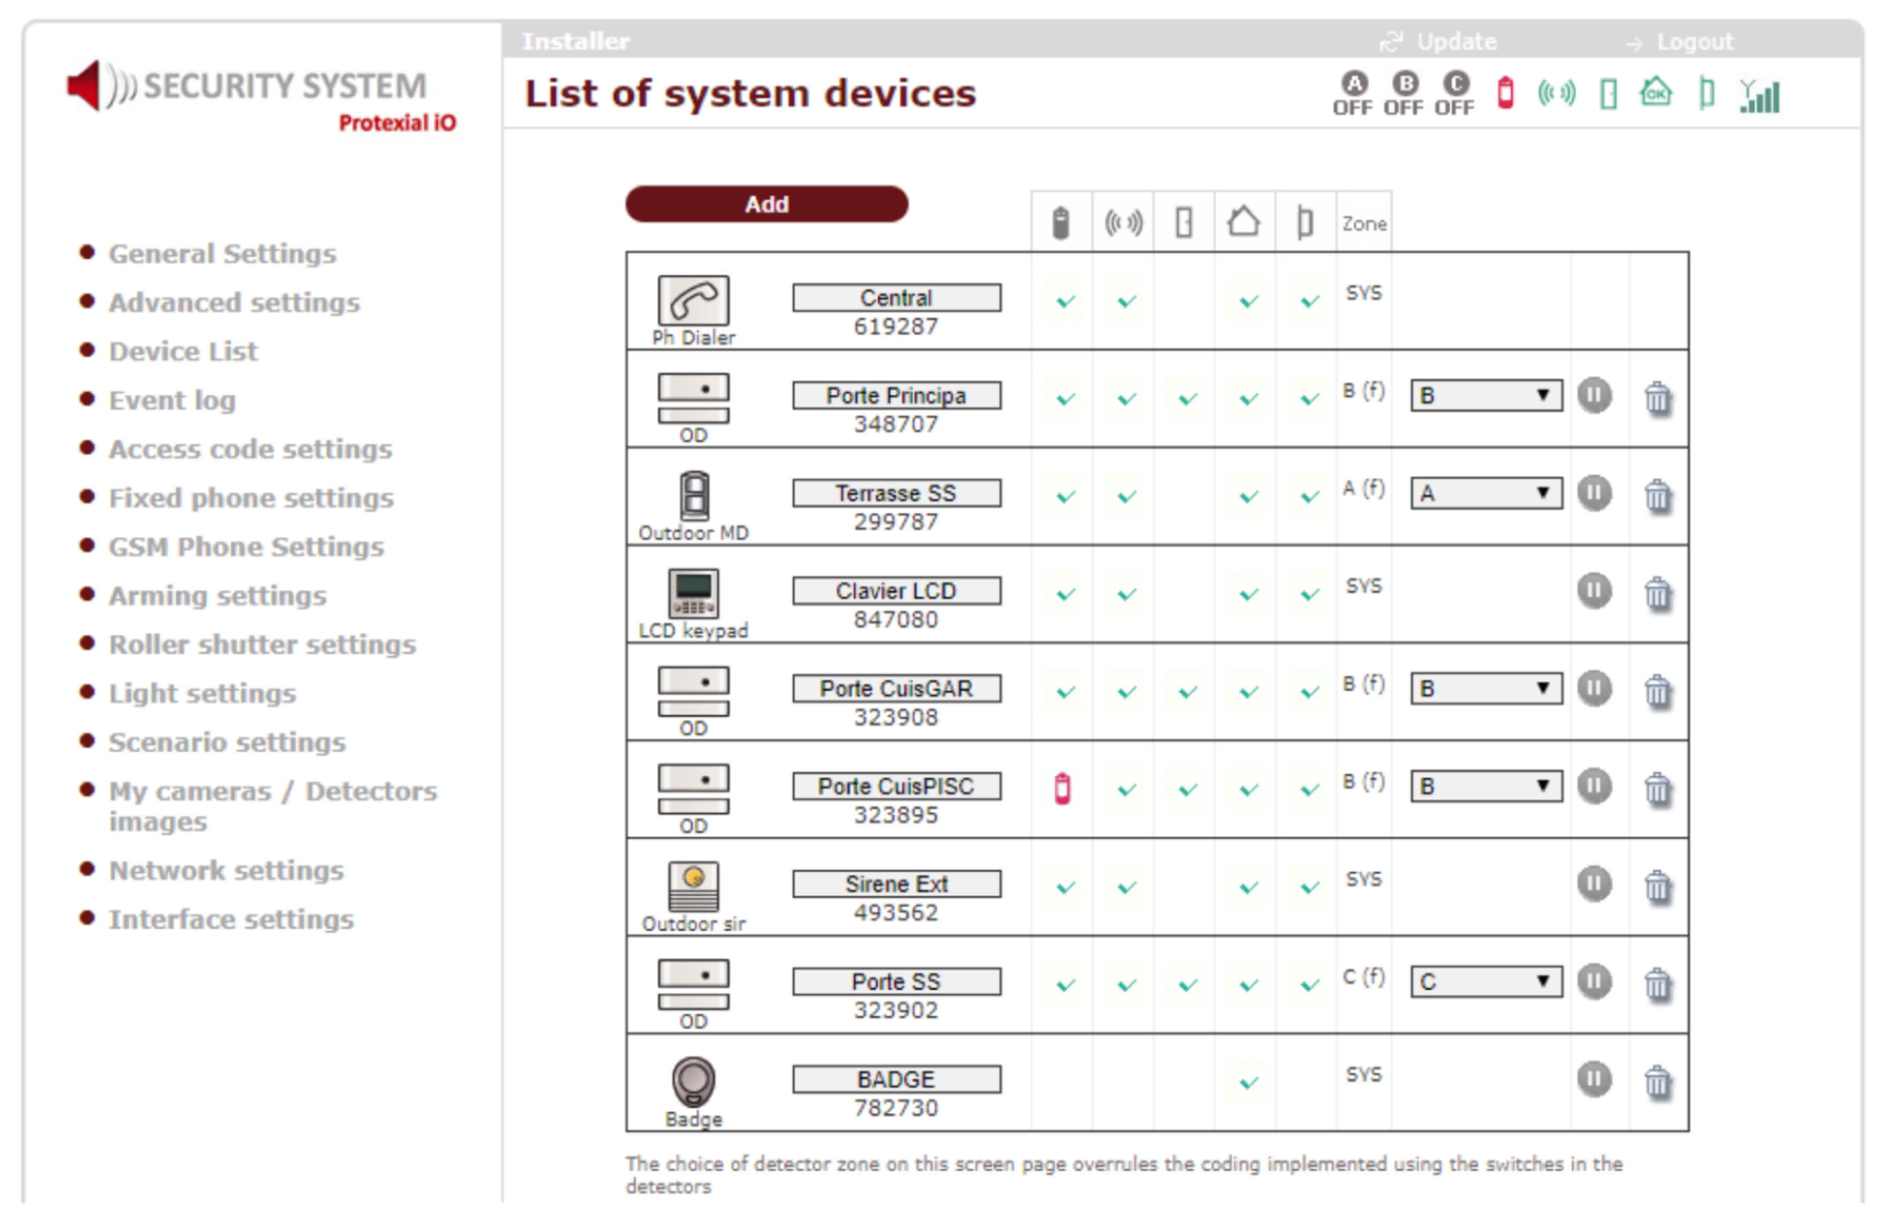Pause the Sirene Ext device
This screenshot has width=1881, height=1230.
click(x=1594, y=884)
